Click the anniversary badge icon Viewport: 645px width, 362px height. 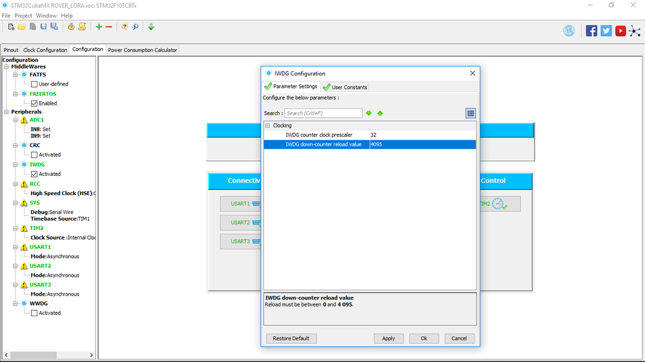[569, 31]
